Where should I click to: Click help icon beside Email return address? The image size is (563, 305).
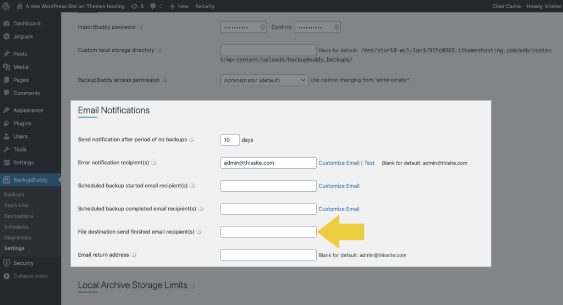coord(133,255)
